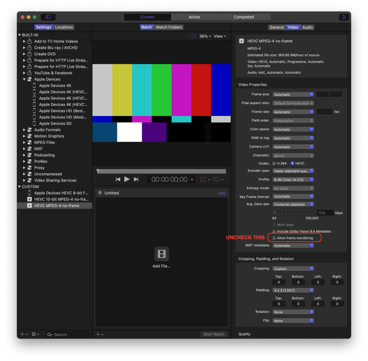Go to previous frame start button

click(118, 180)
